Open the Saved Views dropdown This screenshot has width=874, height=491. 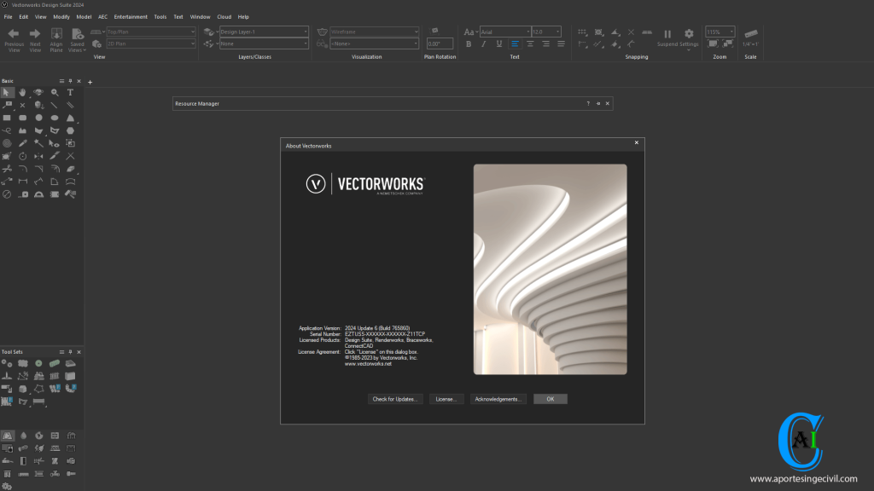[x=78, y=41]
